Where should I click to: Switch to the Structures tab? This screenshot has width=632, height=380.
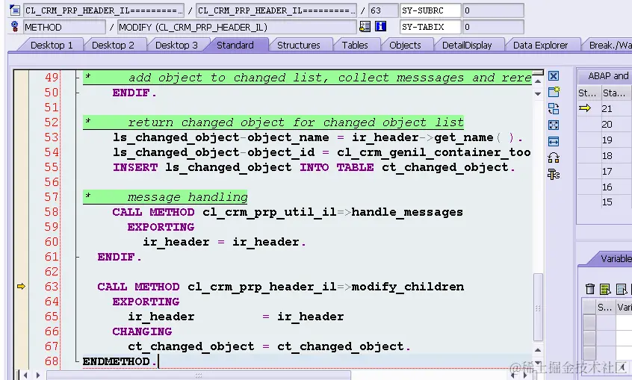pyautogui.click(x=299, y=45)
